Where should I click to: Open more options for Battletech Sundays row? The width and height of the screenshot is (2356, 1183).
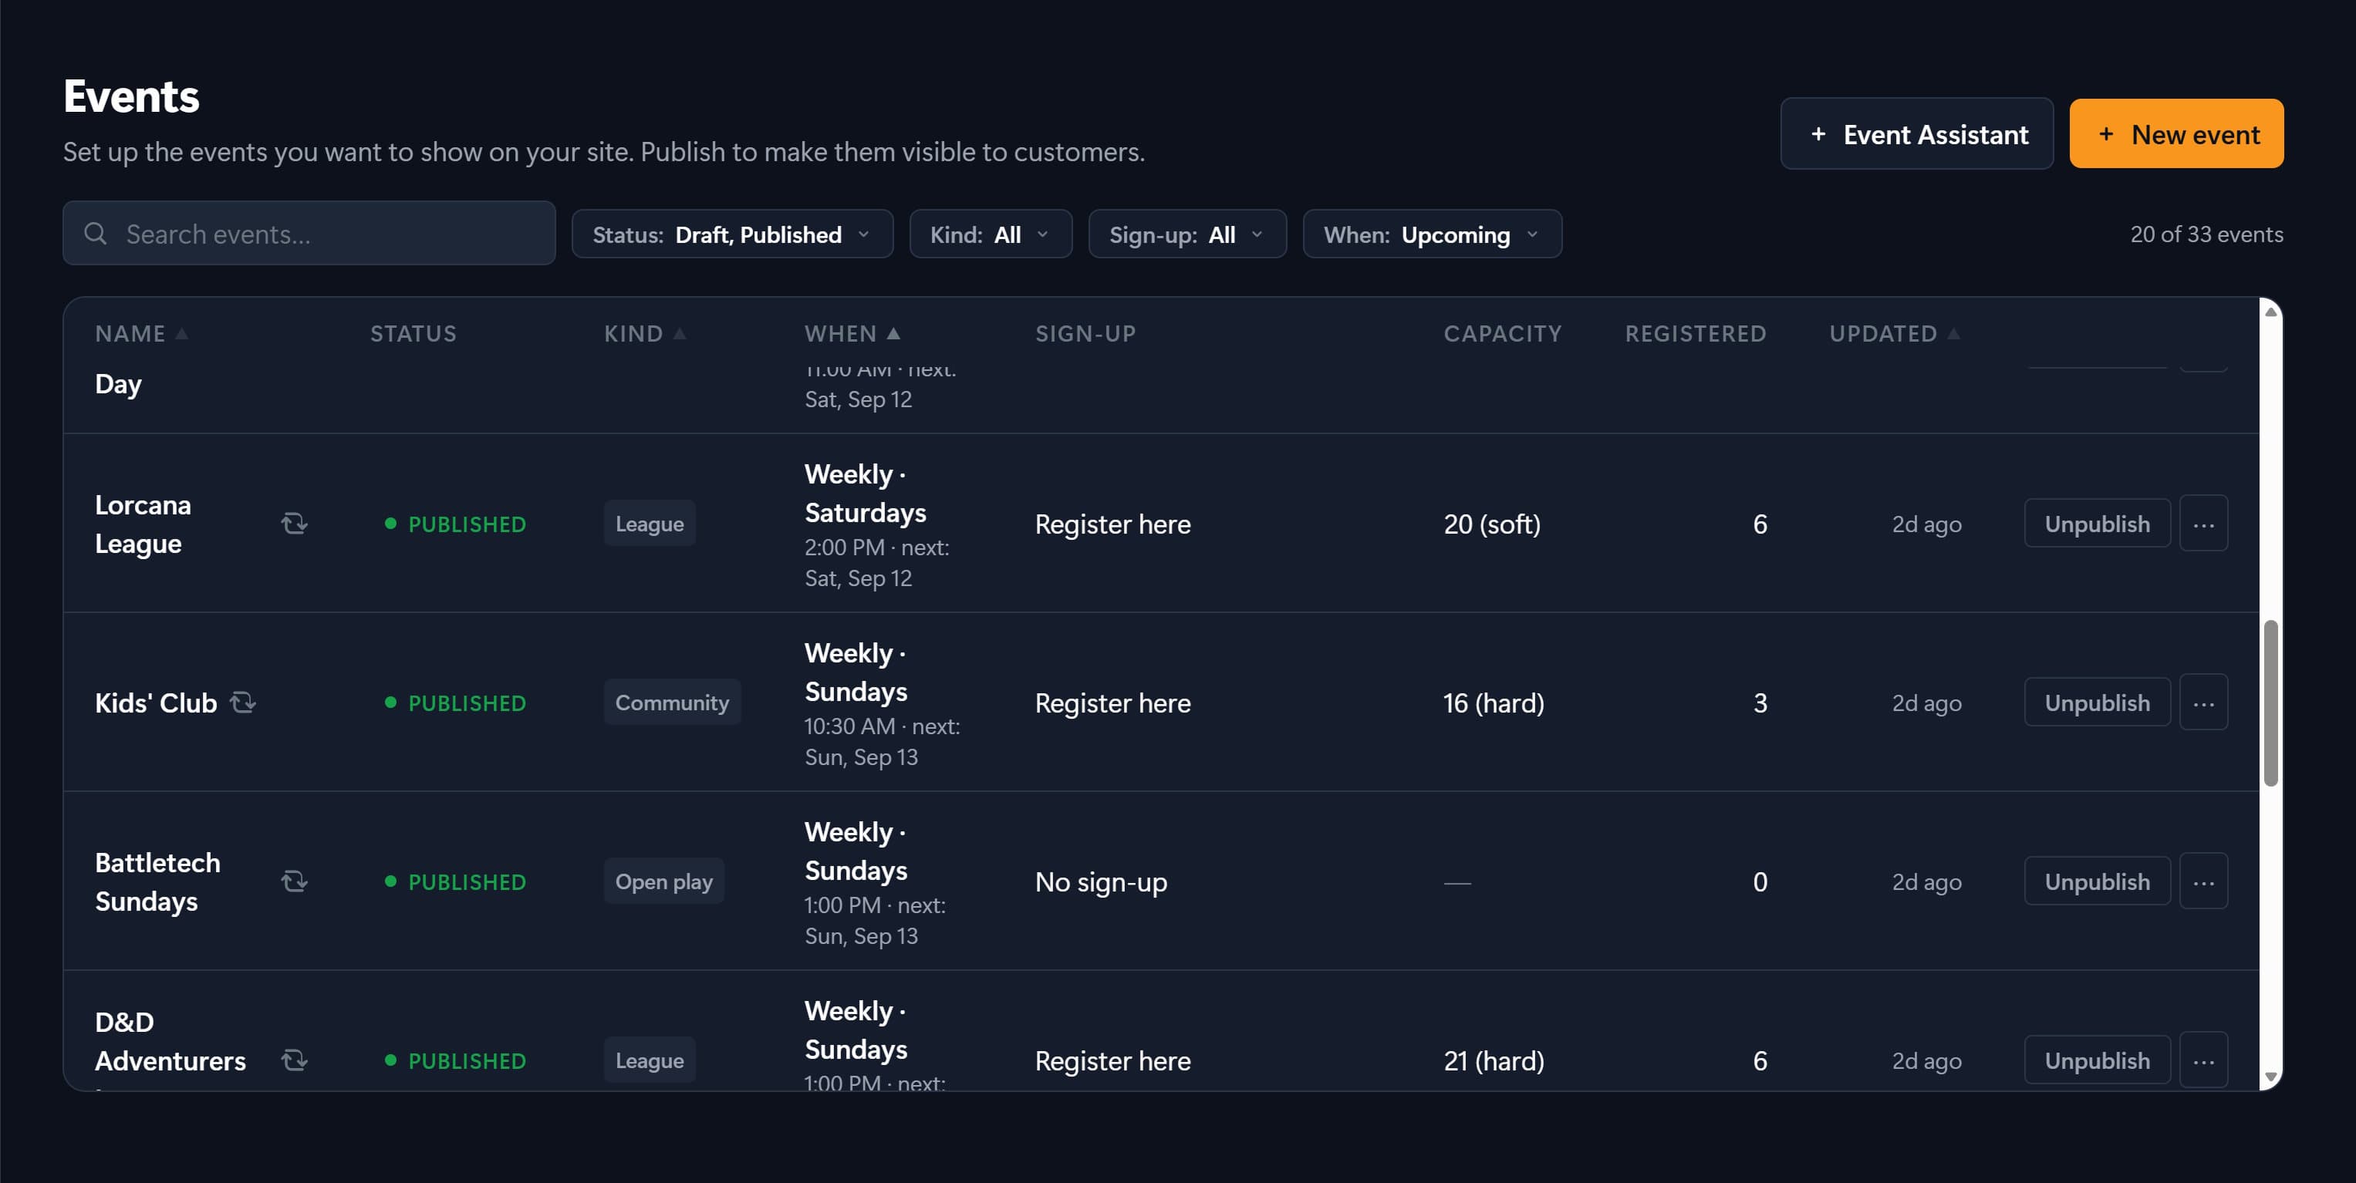2203,881
